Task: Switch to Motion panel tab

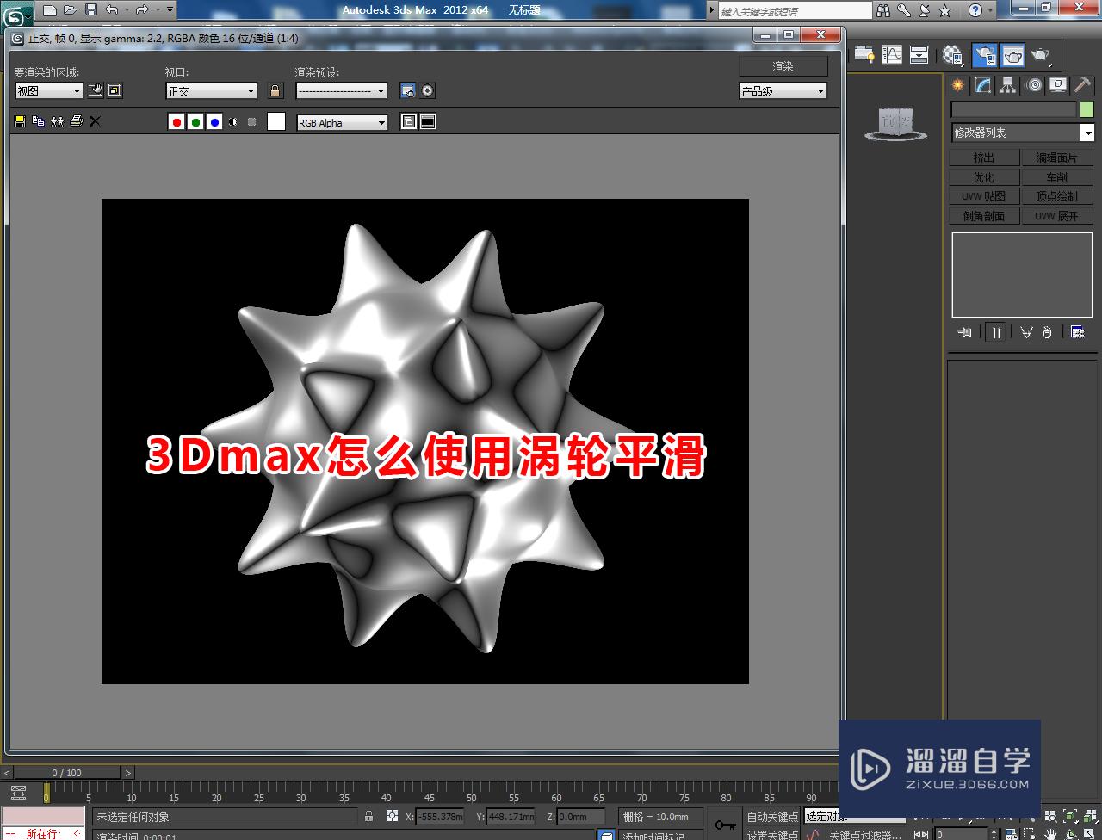Action: (1034, 84)
